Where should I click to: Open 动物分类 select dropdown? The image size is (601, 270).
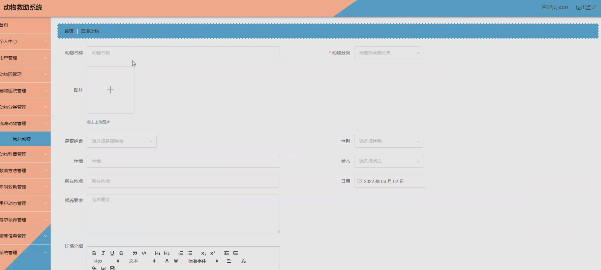click(389, 53)
